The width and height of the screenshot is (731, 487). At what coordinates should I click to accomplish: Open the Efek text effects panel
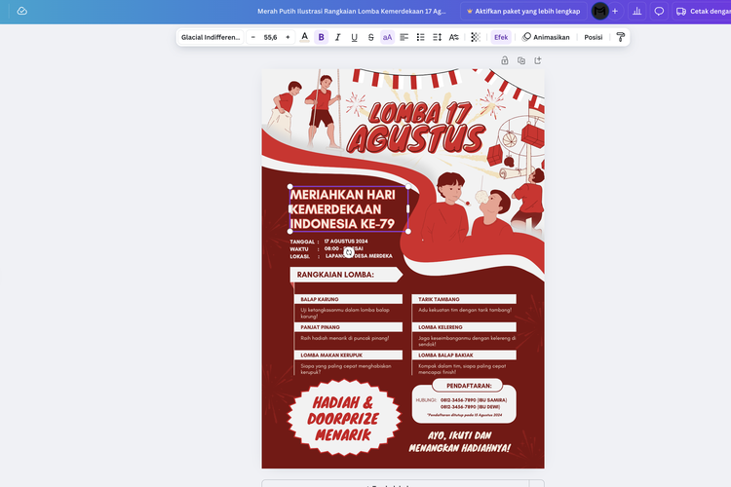click(501, 37)
